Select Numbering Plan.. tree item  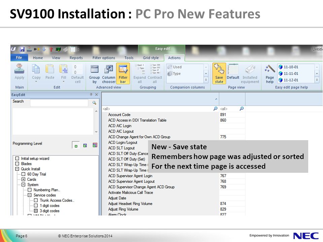[x=47, y=190]
